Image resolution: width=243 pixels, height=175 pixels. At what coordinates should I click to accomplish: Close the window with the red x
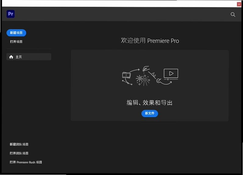coord(239,4)
